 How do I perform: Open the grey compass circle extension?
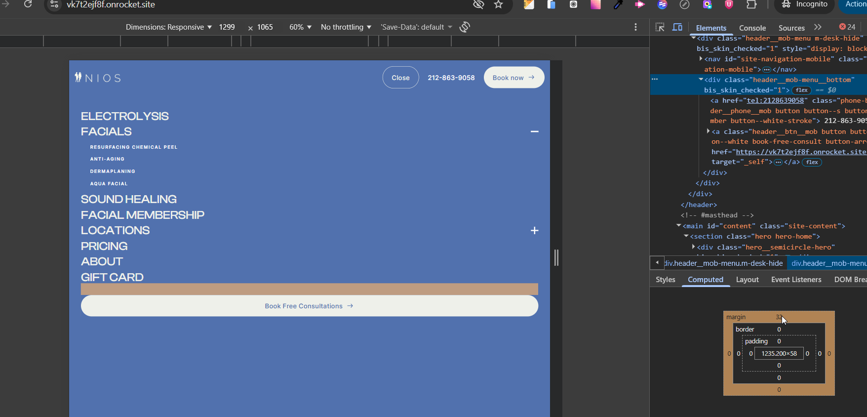(684, 4)
